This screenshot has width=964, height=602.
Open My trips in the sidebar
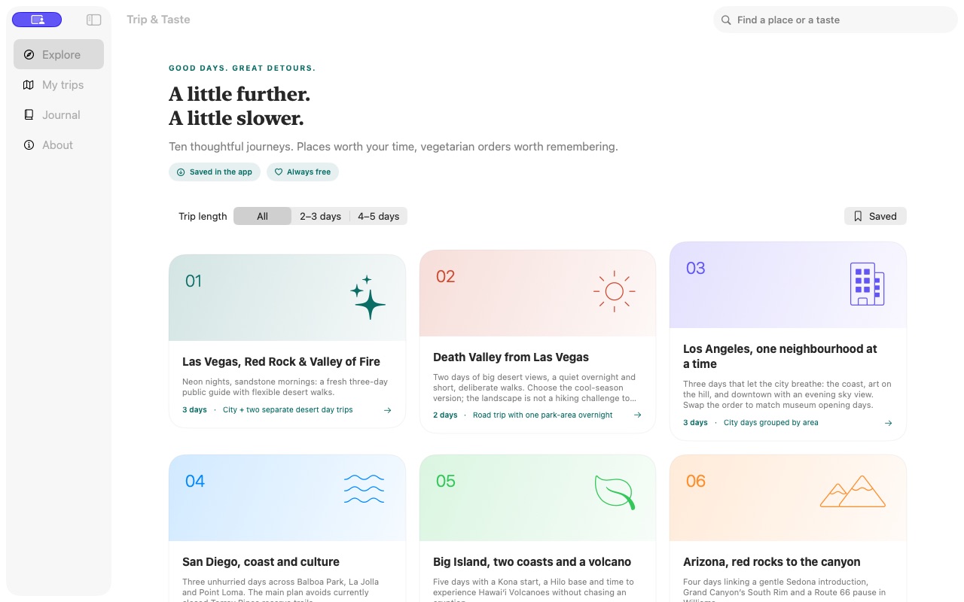click(x=59, y=84)
